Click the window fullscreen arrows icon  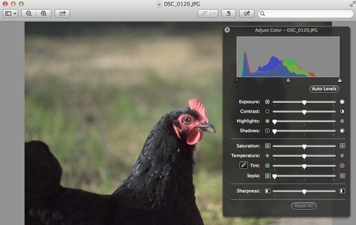click(352, 4)
